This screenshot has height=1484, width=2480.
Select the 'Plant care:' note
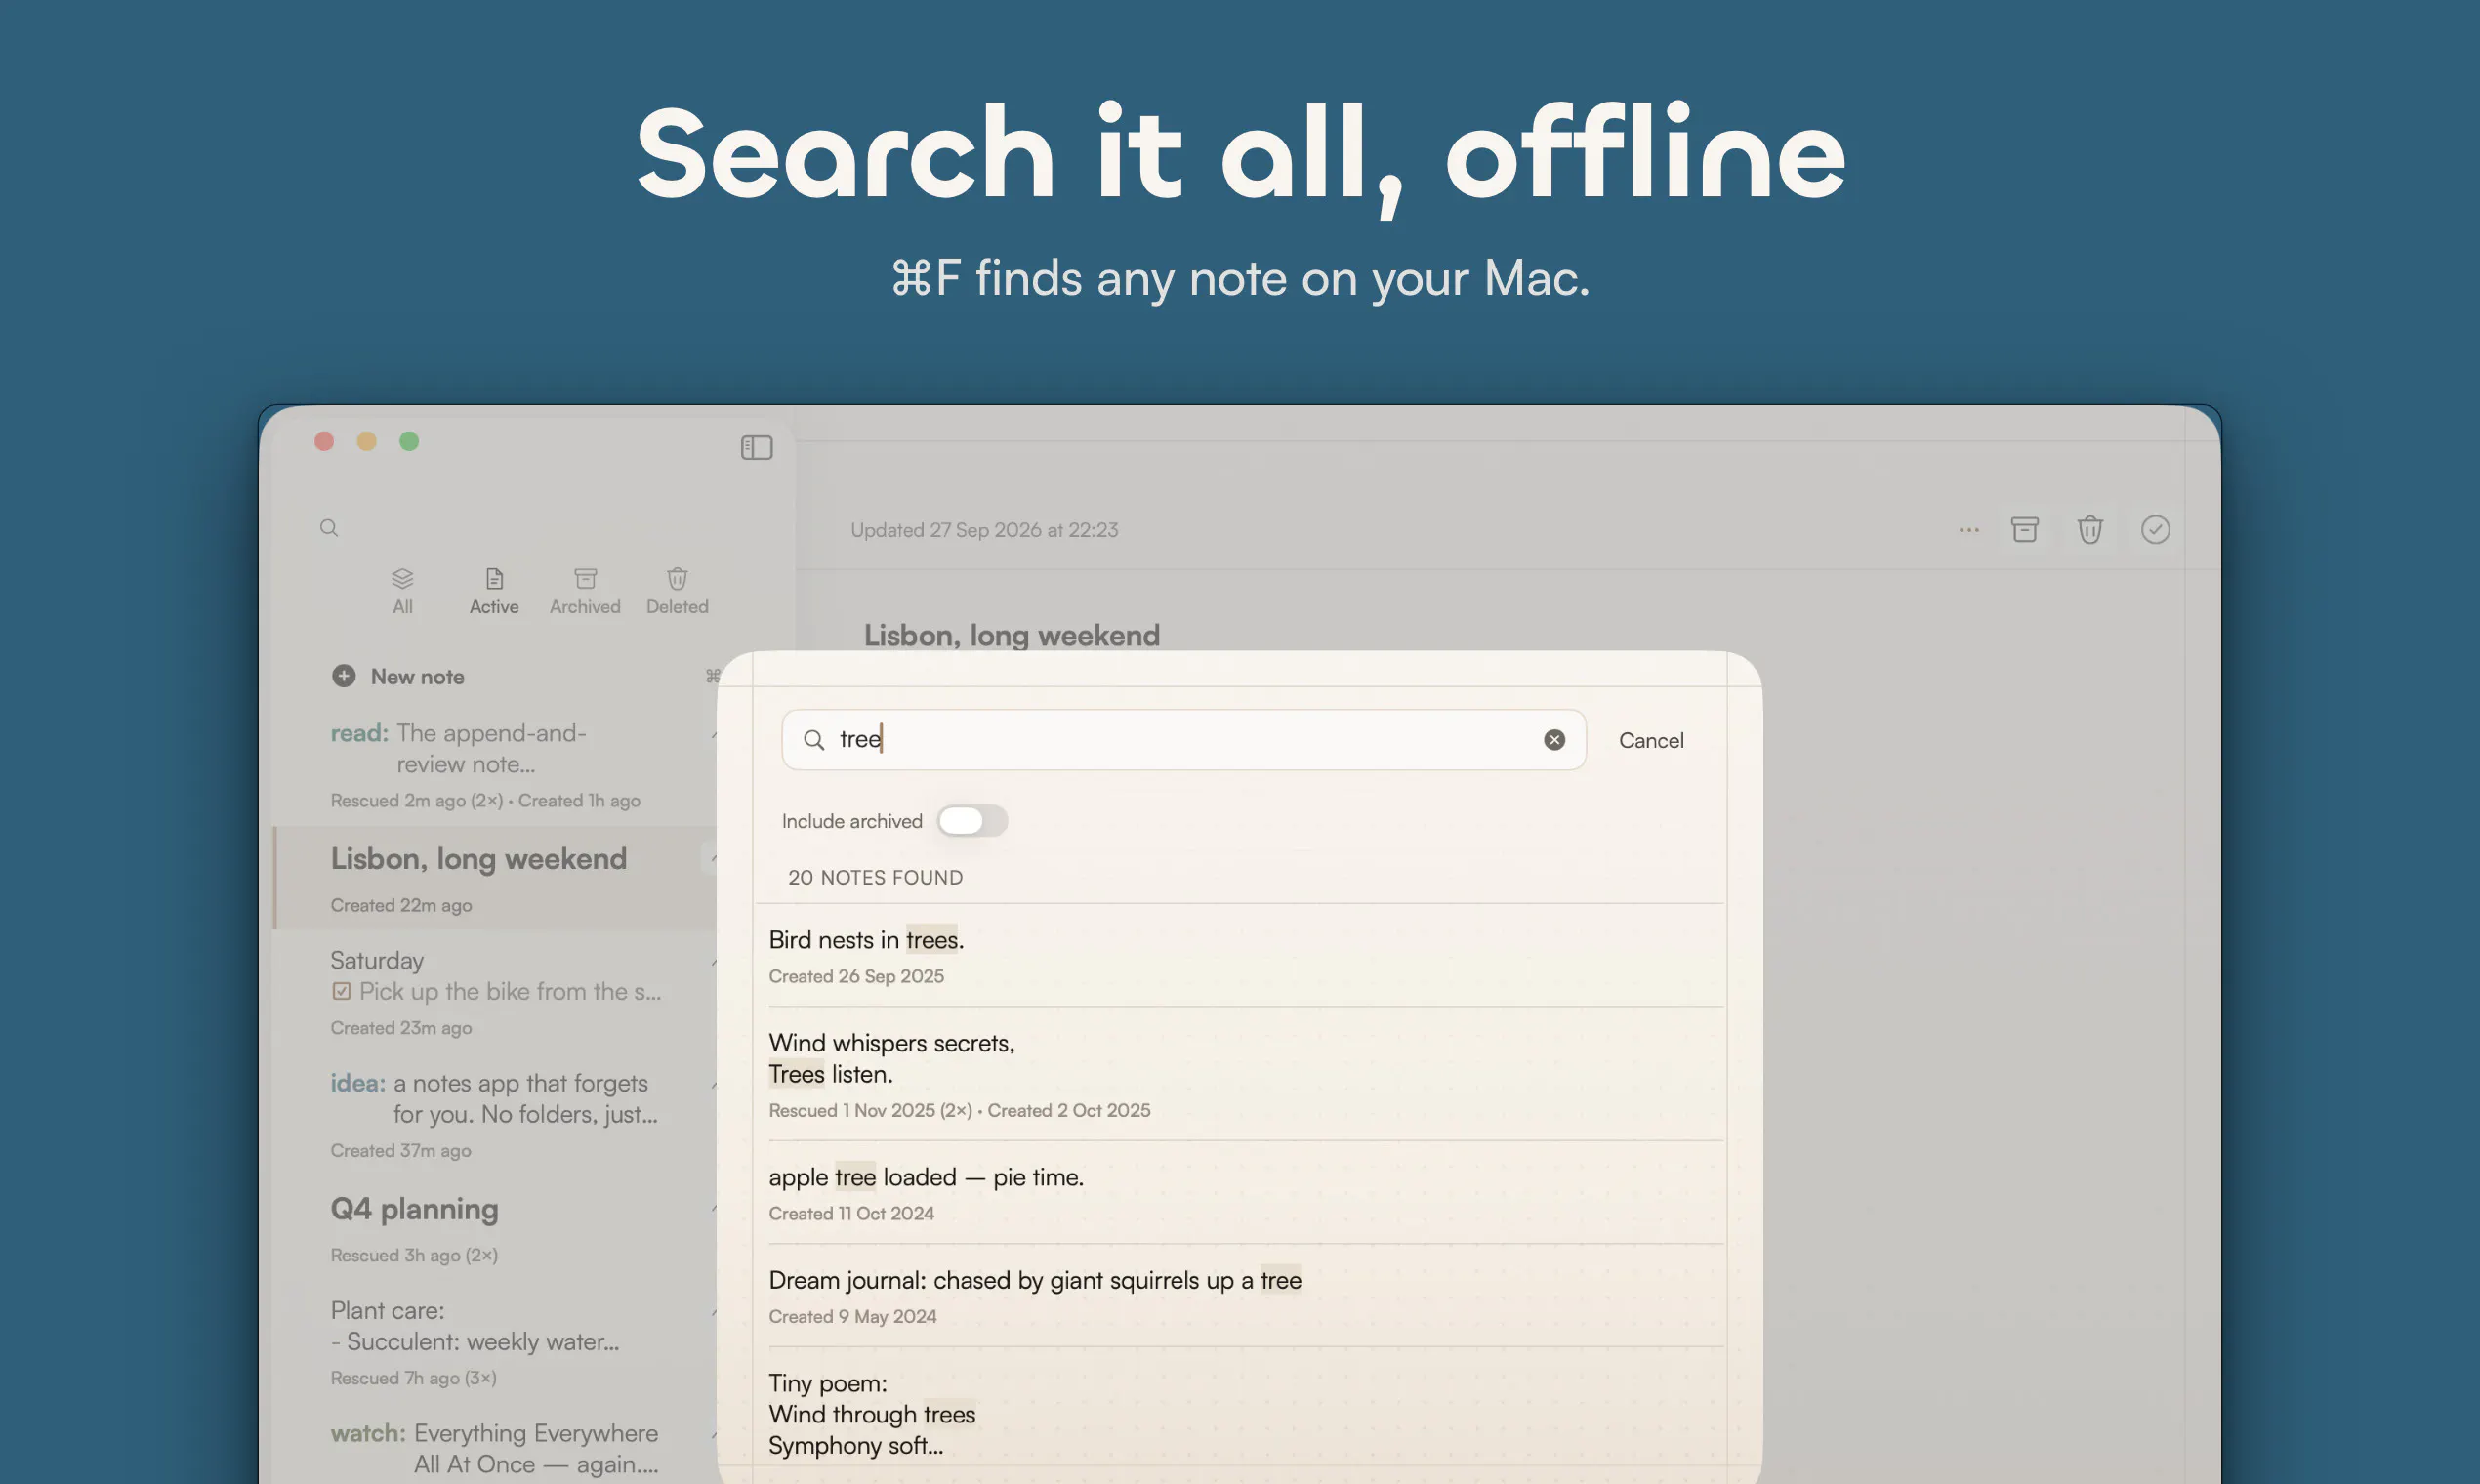tap(497, 1342)
